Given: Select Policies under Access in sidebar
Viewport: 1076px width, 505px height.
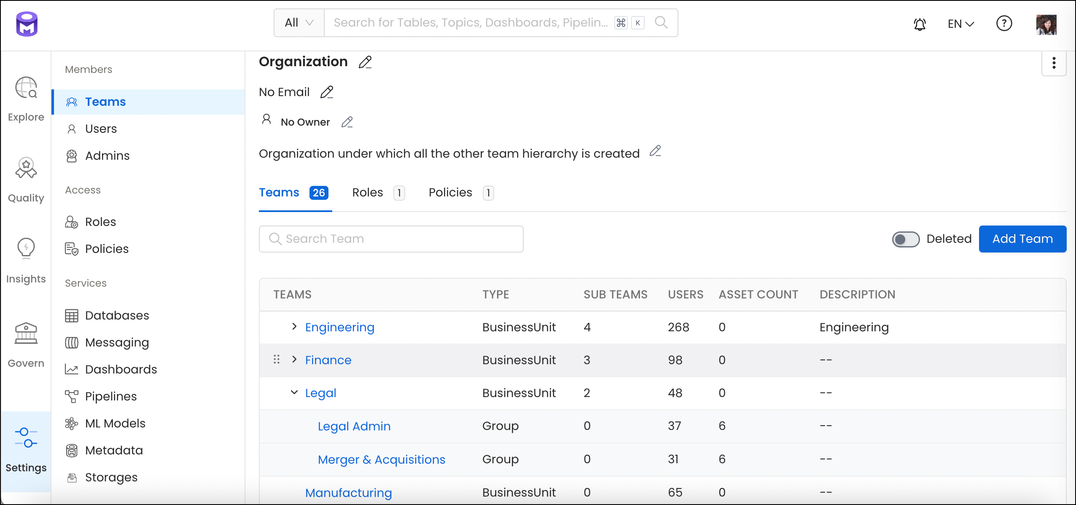Looking at the screenshot, I should [148, 249].
